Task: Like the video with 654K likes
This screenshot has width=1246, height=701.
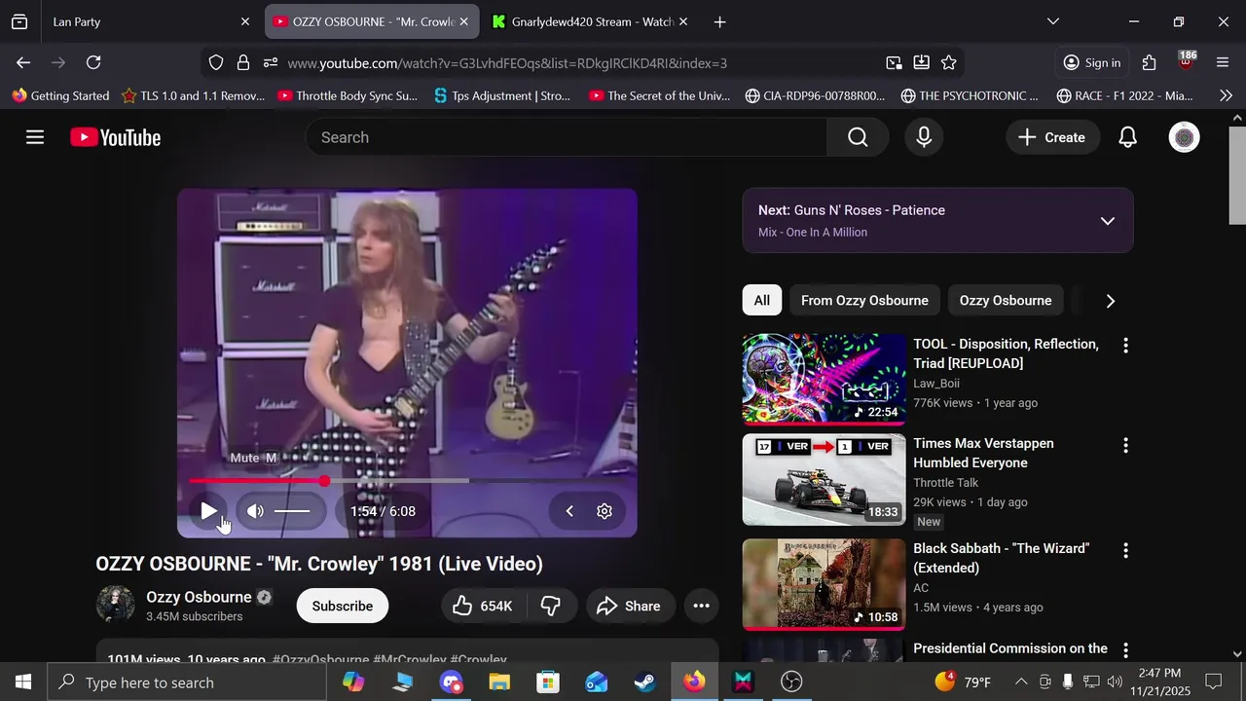Action: [483, 606]
